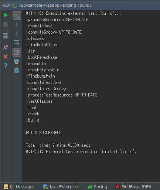
Task: Open the Spring tool window tab
Action: tap(97, 187)
